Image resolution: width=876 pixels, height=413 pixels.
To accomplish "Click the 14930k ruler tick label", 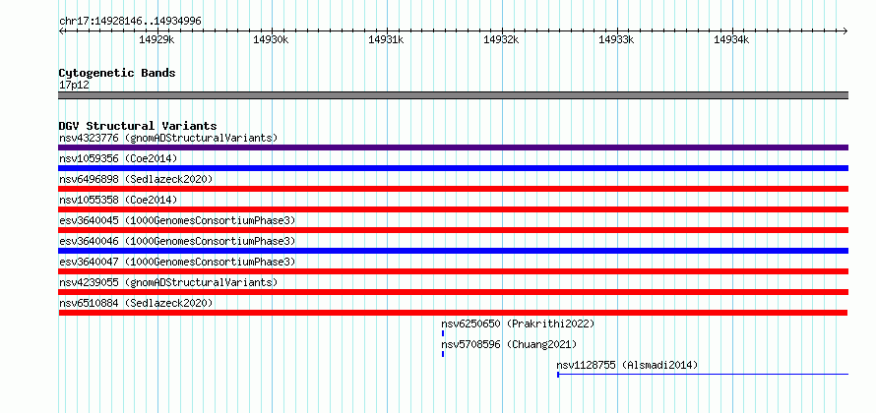I will [271, 39].
